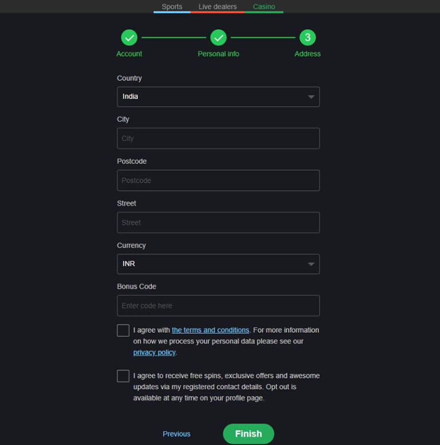Focus the City input field
The width and height of the screenshot is (440, 445).
tap(218, 139)
